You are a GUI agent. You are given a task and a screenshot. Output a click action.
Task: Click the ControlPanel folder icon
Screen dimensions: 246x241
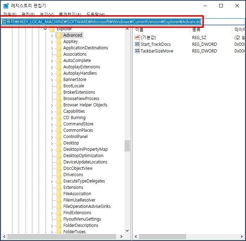[x=59, y=136]
